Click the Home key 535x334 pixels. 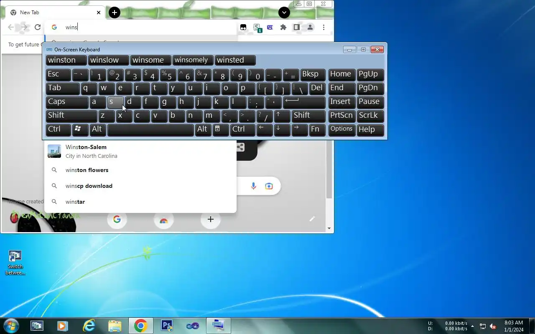click(342, 75)
